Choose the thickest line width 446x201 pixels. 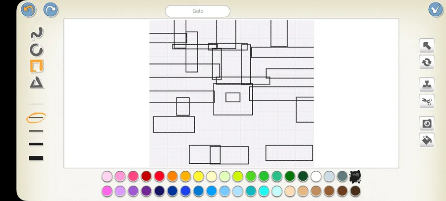pyautogui.click(x=36, y=158)
